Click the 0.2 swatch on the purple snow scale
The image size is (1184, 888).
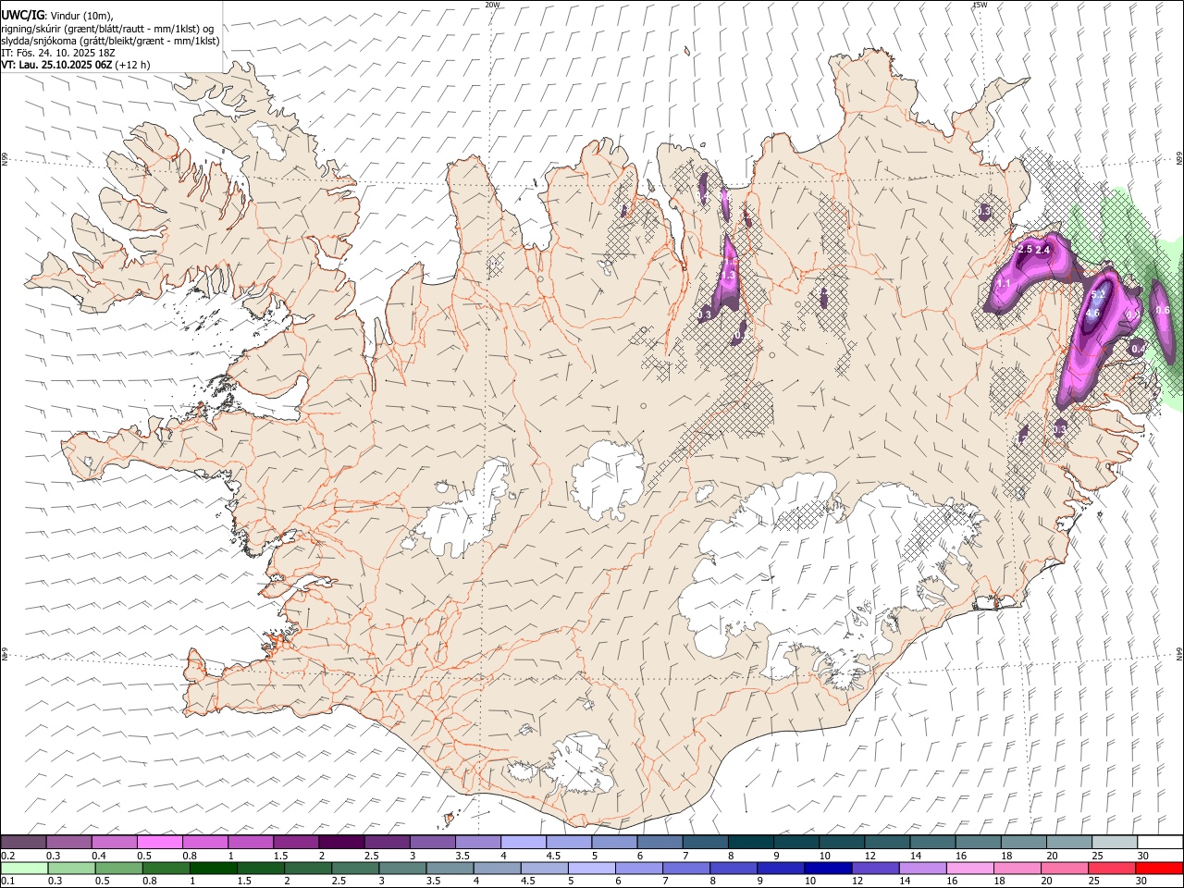(24, 842)
